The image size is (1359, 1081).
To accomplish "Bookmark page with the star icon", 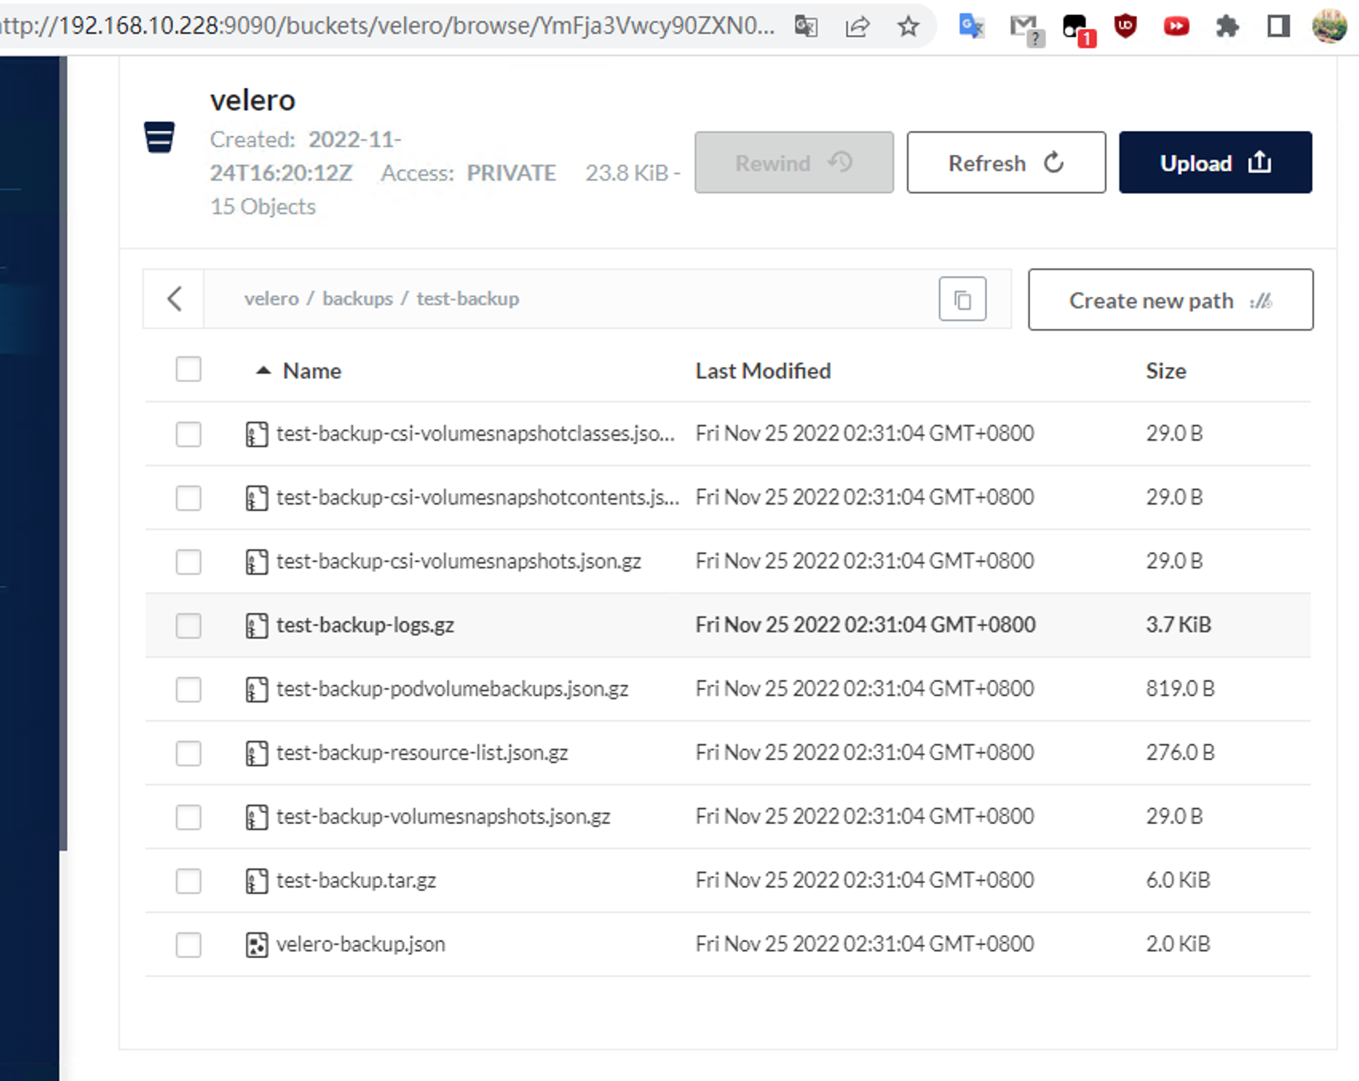I will click(908, 26).
